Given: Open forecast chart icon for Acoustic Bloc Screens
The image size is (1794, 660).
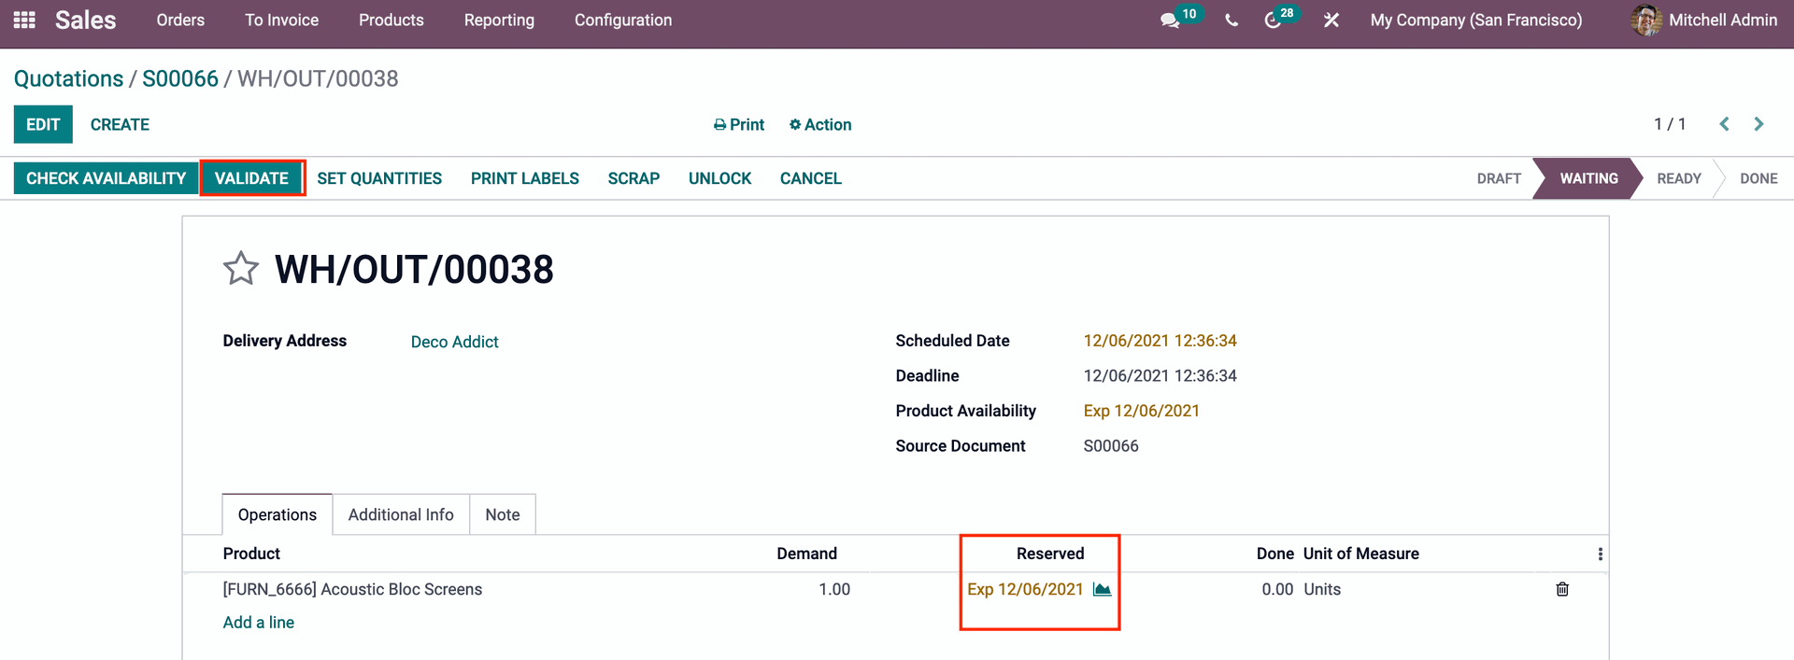Looking at the screenshot, I should (1102, 589).
